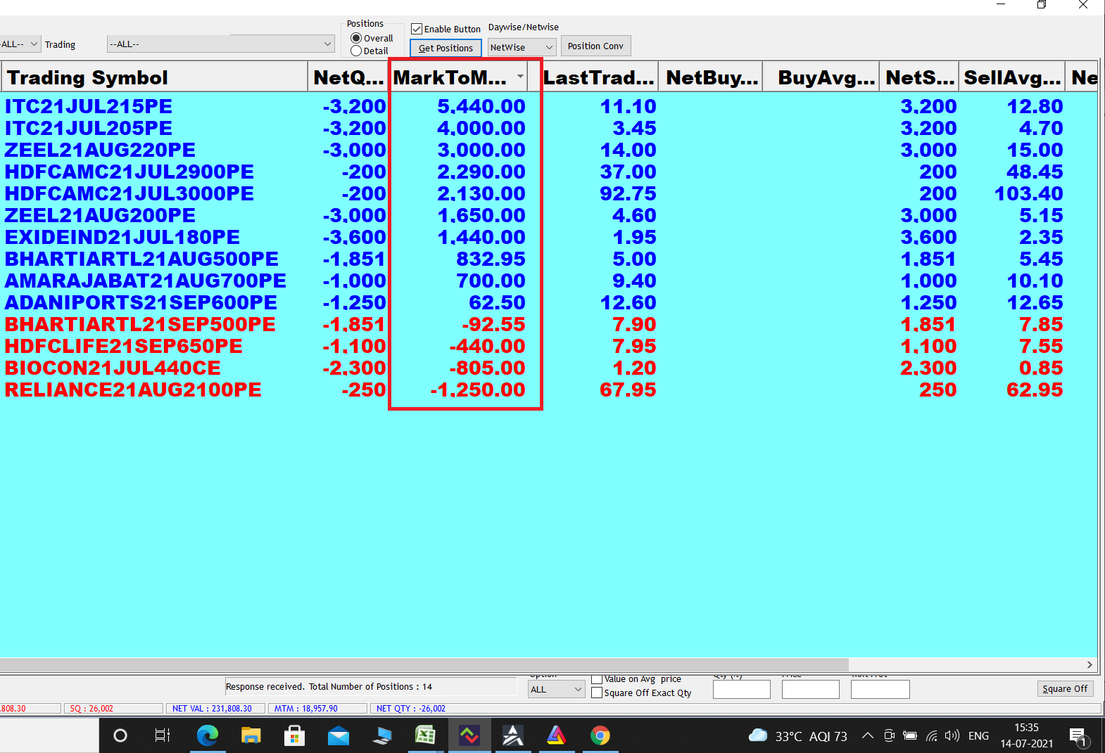The image size is (1105, 753).
Task: Open ENG language input indicator
Action: point(978,736)
